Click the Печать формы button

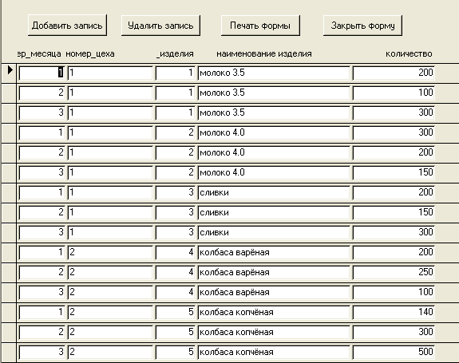260,26
